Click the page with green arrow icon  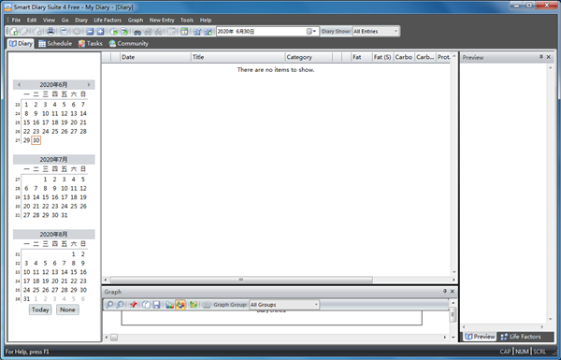tap(124, 32)
